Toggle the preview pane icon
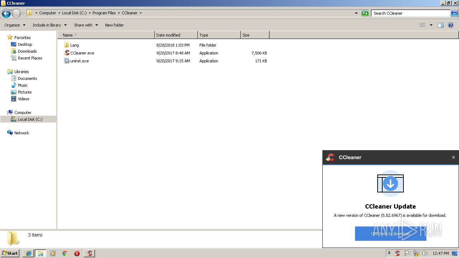The width and height of the screenshot is (459, 258). click(441, 25)
